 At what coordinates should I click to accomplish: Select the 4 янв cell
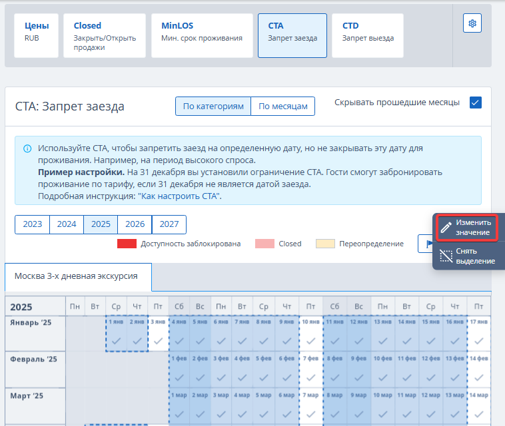[179, 333]
